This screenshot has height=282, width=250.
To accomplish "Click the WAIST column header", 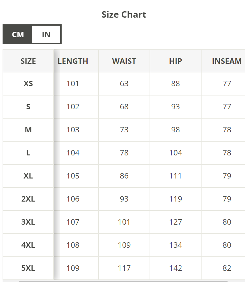I will [124, 61].
